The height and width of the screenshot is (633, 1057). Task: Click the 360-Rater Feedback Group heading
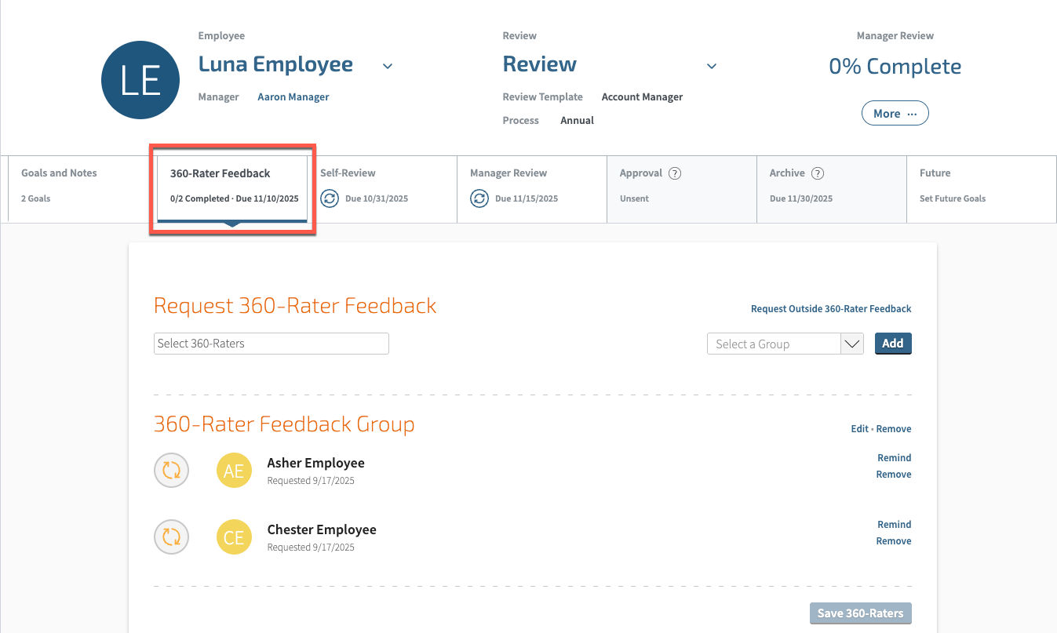284,424
